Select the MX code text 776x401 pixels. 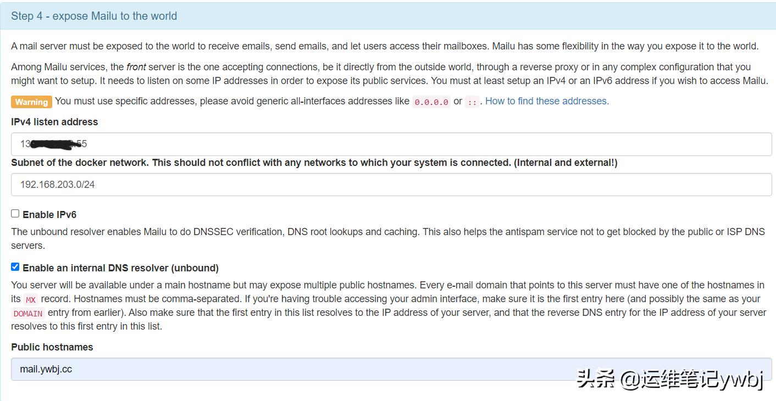pyautogui.click(x=31, y=300)
